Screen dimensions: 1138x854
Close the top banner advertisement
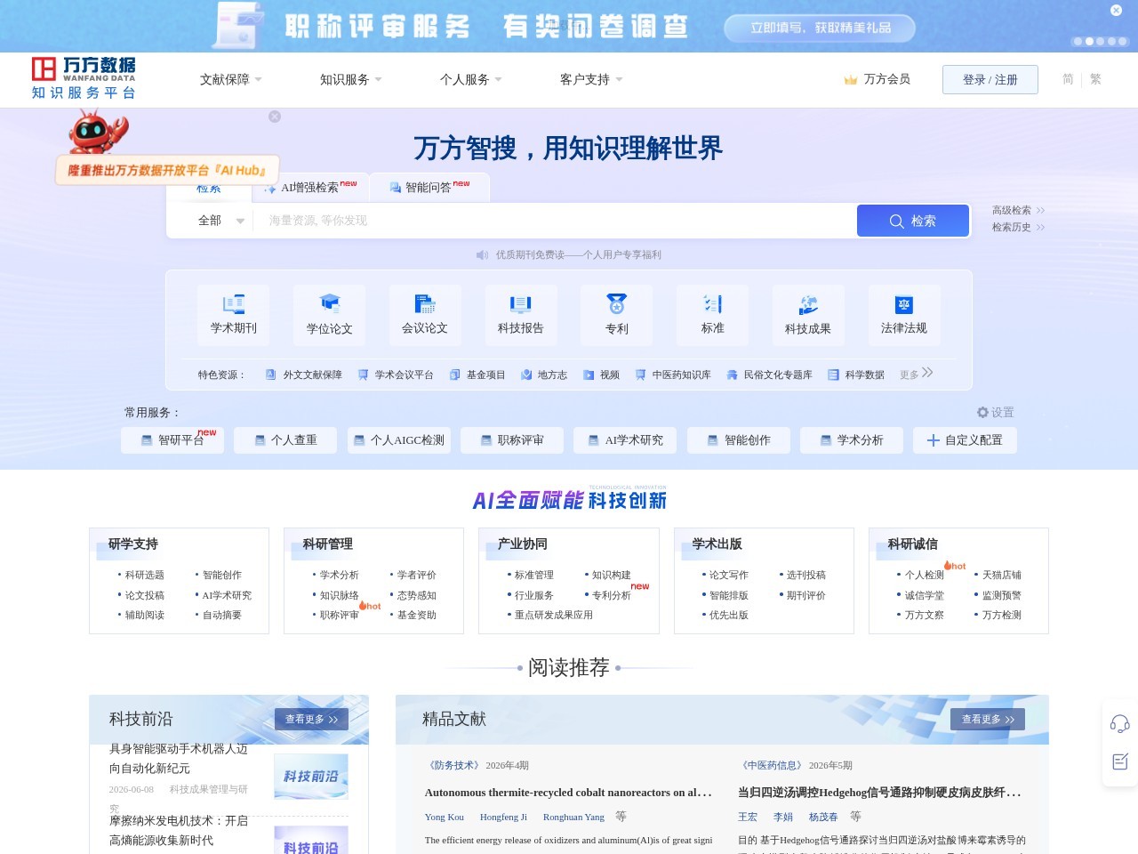point(1116,11)
